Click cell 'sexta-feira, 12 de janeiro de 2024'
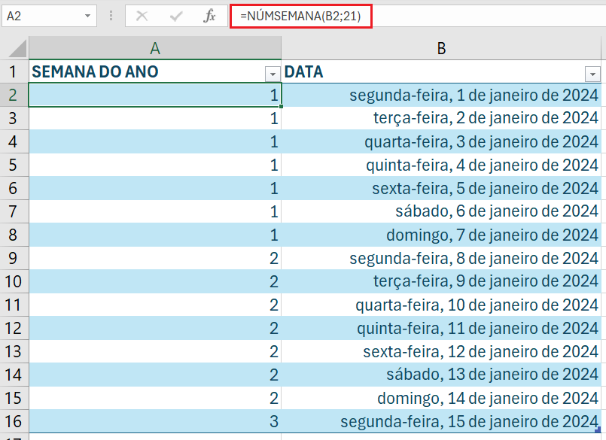This screenshot has width=606, height=440. tap(441, 351)
